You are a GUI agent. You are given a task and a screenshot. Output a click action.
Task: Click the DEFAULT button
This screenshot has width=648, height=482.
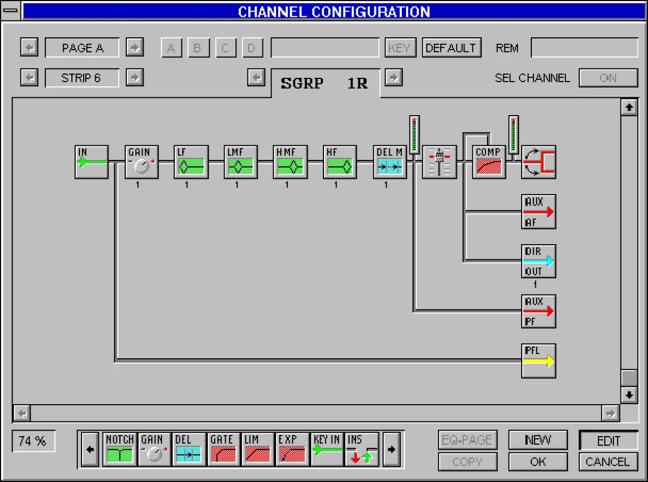pos(451,48)
